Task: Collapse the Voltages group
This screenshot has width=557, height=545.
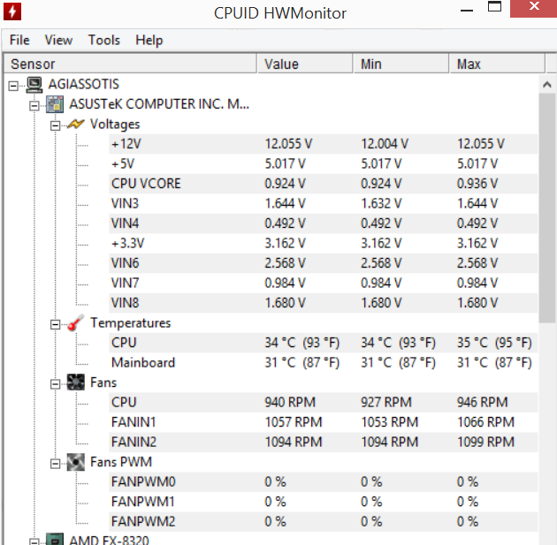Action: (x=55, y=125)
